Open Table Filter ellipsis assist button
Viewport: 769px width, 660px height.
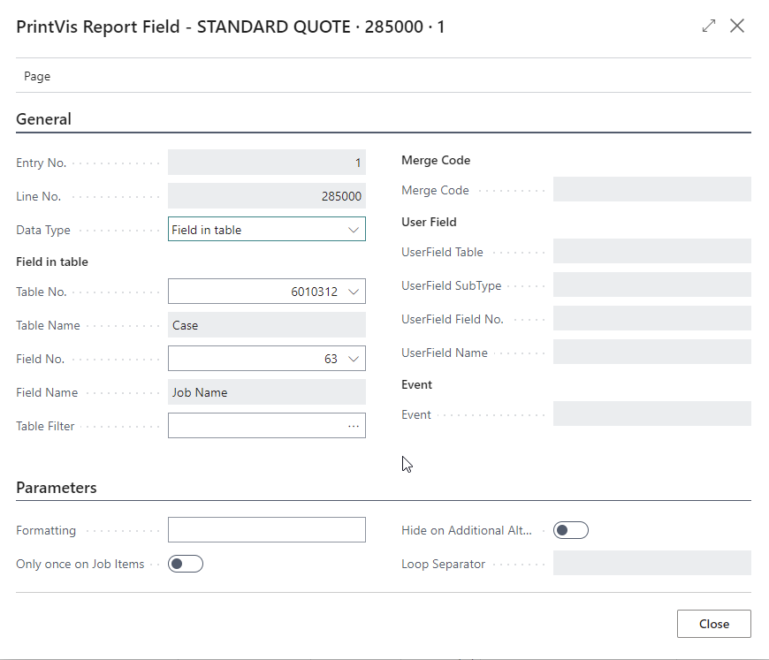354,426
